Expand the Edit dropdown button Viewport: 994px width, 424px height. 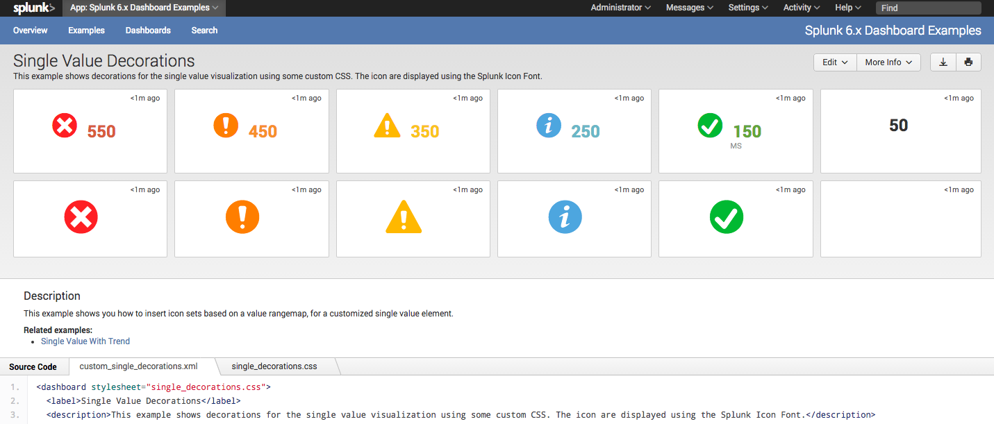[x=835, y=62]
